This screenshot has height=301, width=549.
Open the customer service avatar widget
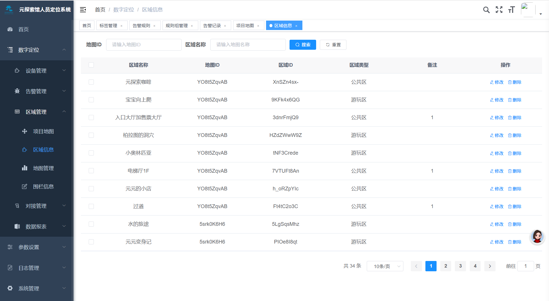[537, 237]
